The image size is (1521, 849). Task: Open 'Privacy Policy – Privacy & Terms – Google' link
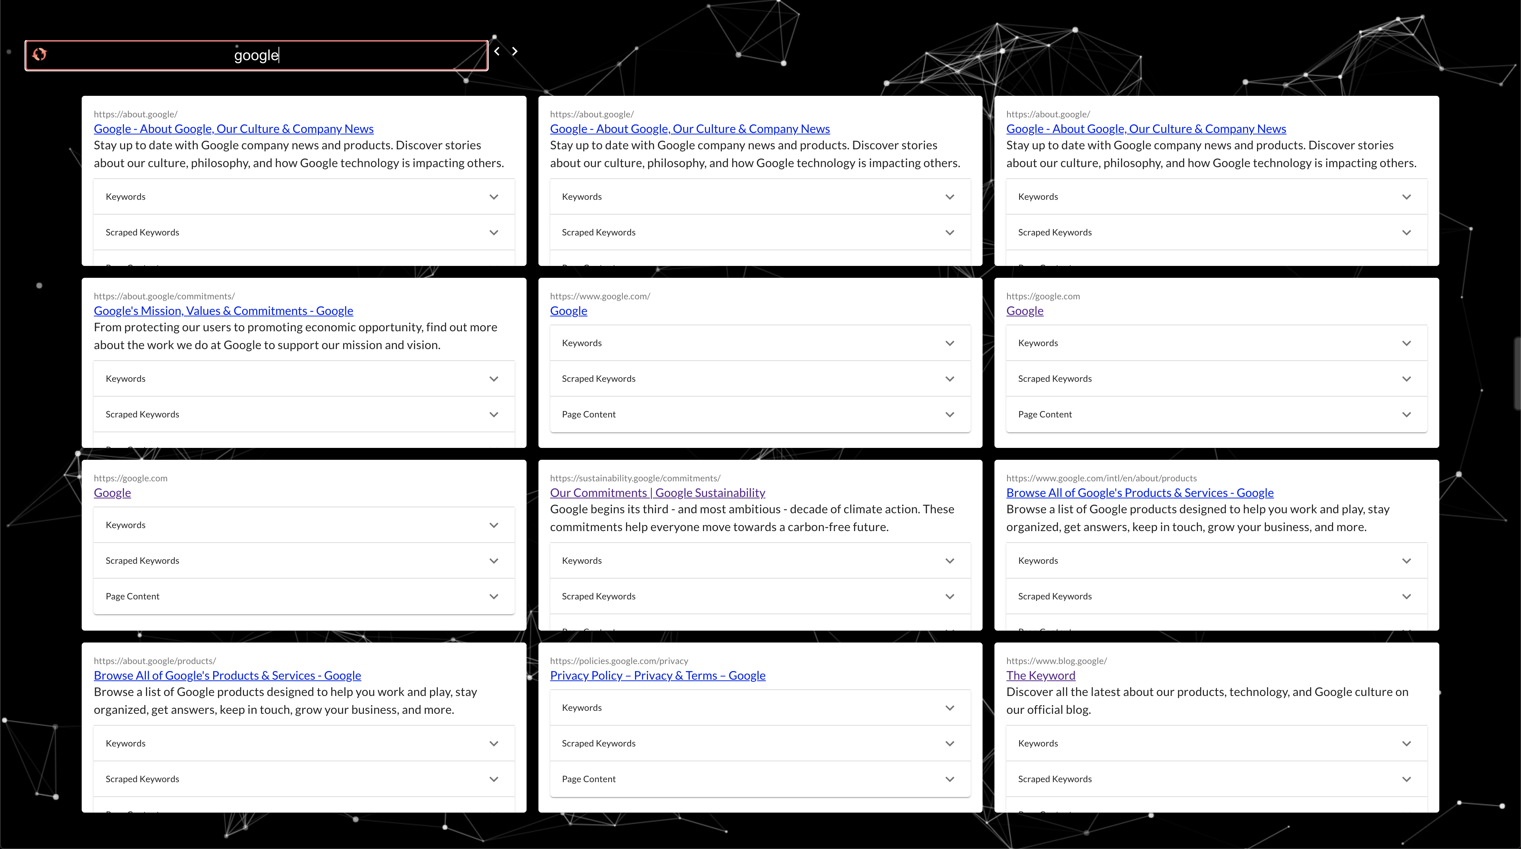(x=657, y=675)
